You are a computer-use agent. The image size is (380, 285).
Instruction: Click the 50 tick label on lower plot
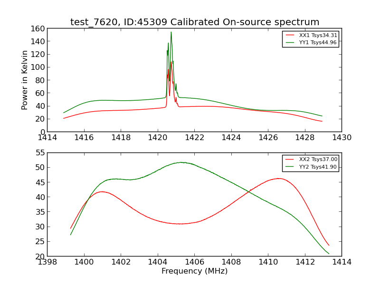click(40, 168)
